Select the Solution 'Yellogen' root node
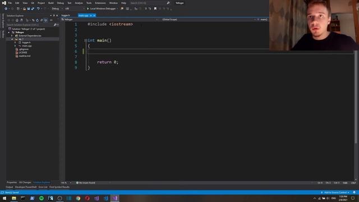The image size is (359, 202). tap(29, 29)
